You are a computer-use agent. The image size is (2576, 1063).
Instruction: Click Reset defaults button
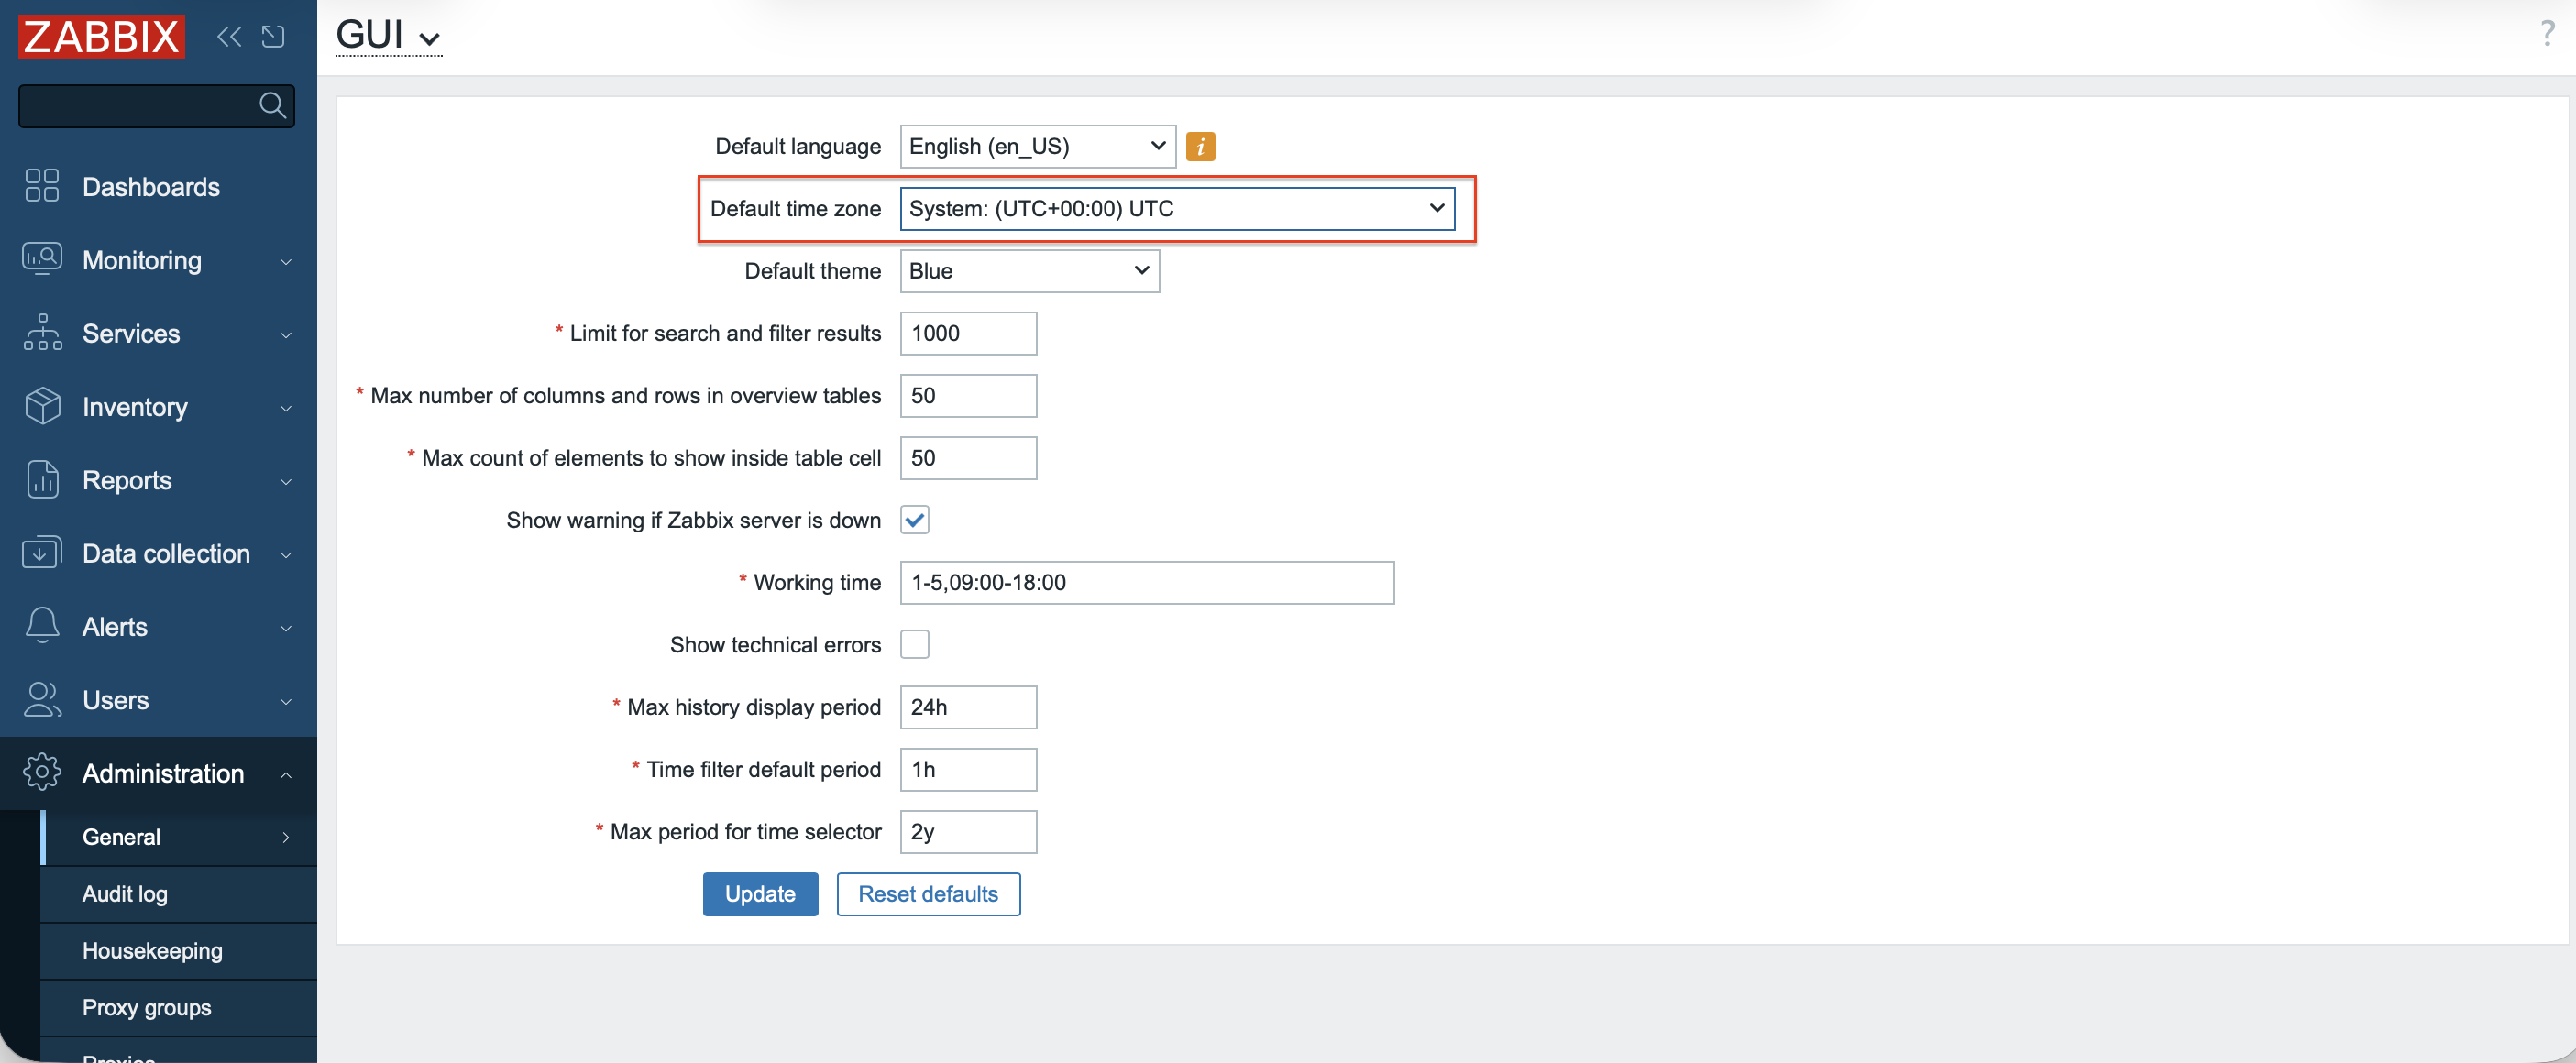click(927, 893)
